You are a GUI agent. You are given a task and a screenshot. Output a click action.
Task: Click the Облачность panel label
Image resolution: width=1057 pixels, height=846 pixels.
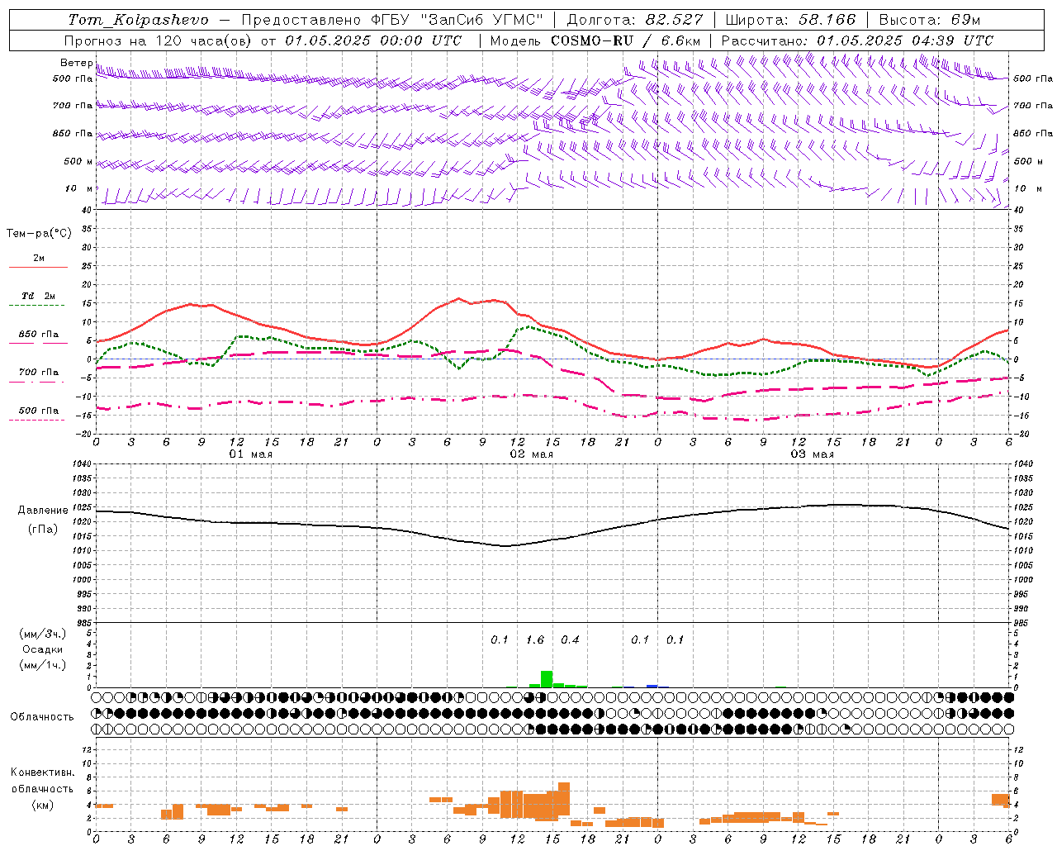tap(42, 716)
